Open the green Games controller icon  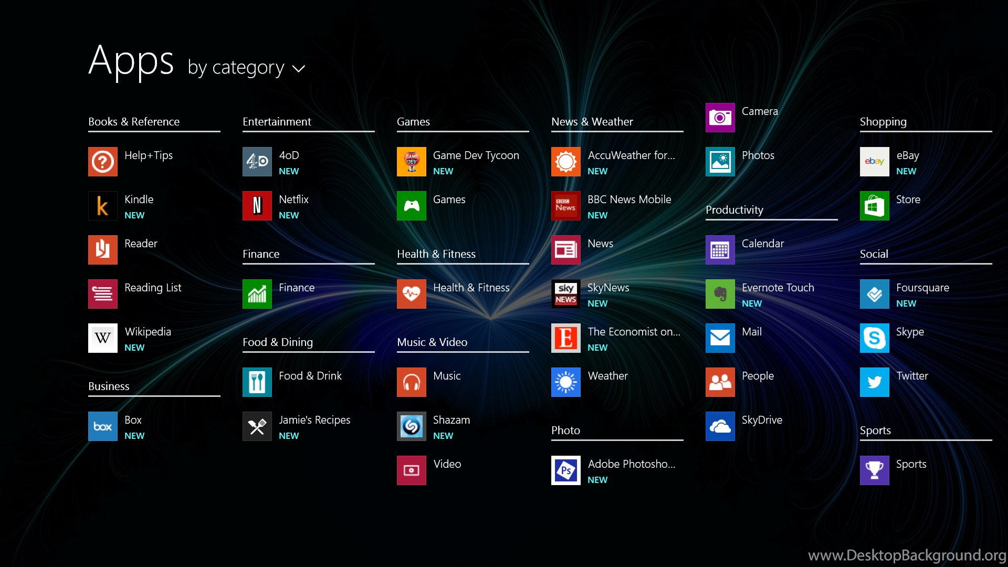tap(412, 206)
